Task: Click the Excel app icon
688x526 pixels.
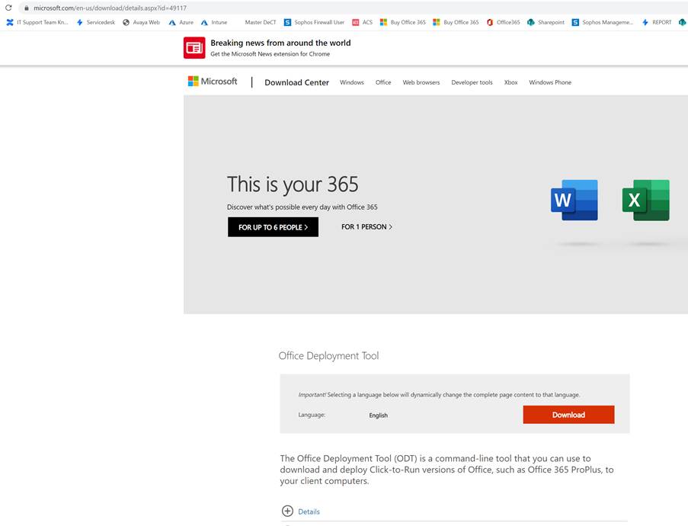Action: 645,200
